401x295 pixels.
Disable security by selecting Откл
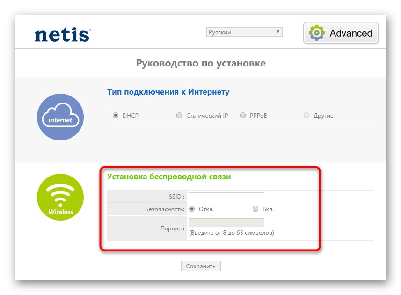pyautogui.click(x=191, y=209)
